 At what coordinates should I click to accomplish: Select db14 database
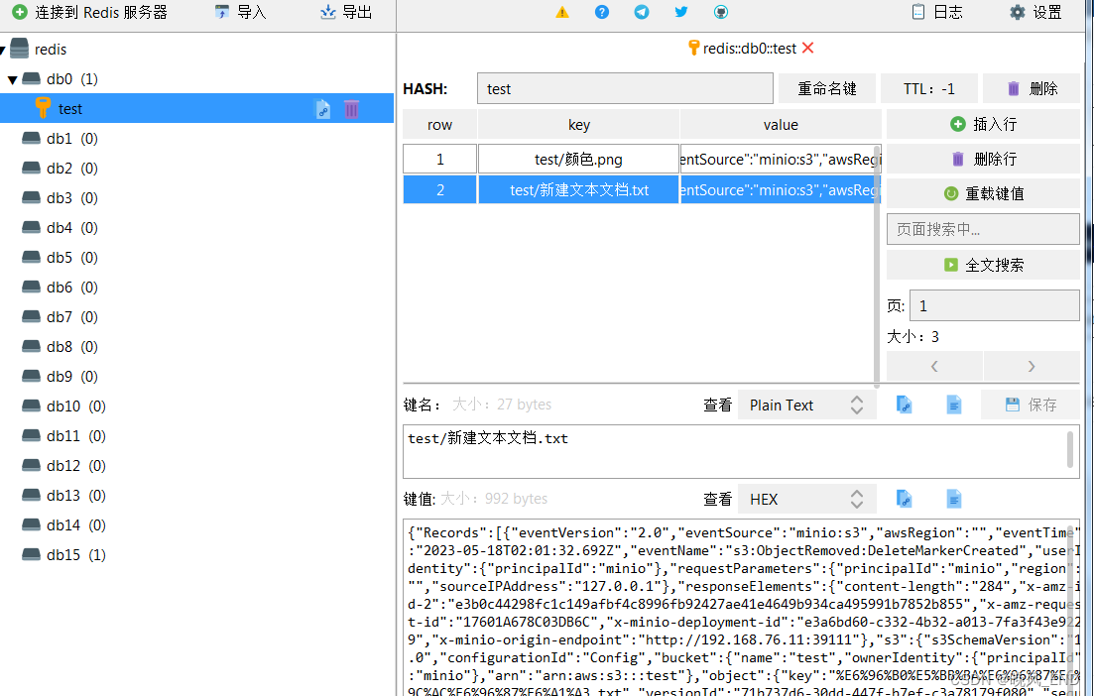(64, 525)
